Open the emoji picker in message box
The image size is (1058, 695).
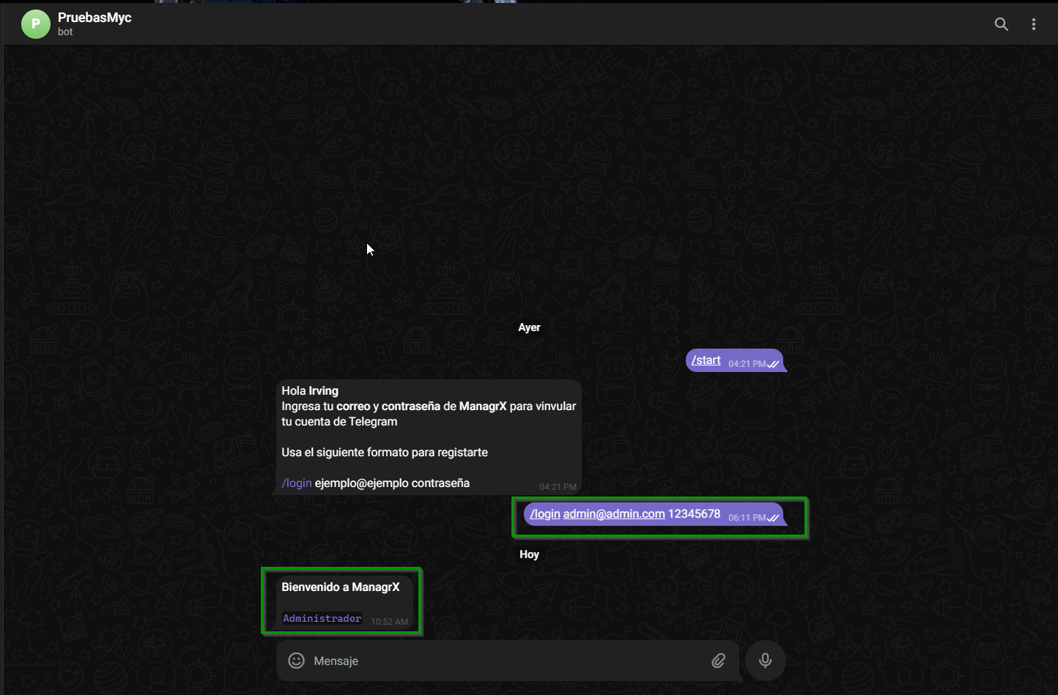[296, 661]
